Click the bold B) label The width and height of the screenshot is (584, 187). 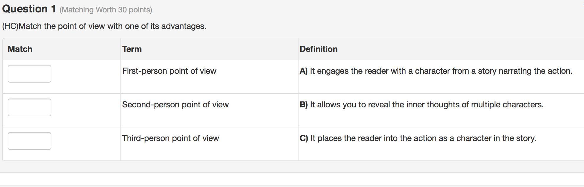coord(304,104)
